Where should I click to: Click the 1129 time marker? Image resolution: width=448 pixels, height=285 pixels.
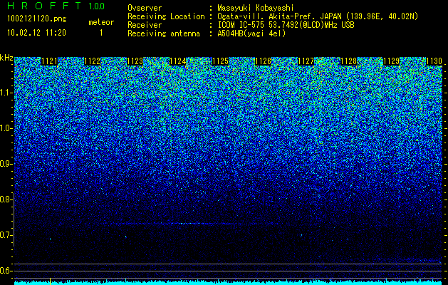click(391, 61)
